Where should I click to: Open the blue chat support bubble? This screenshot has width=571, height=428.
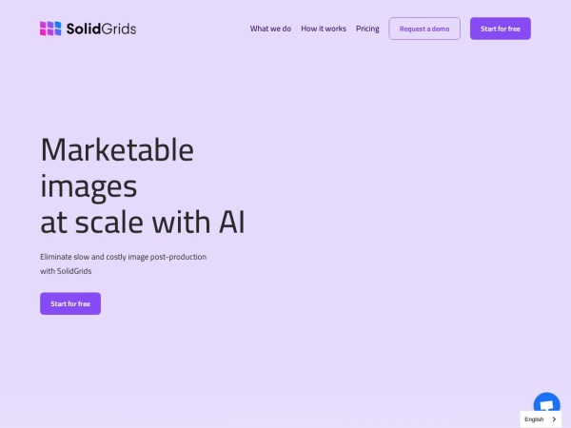546,403
